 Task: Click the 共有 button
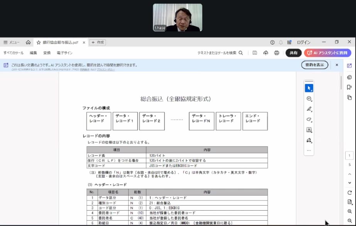pos(294,53)
